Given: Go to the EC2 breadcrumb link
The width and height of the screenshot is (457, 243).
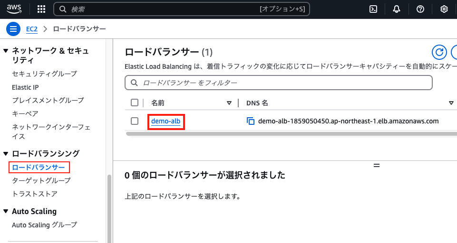Looking at the screenshot, I should pyautogui.click(x=32, y=29).
